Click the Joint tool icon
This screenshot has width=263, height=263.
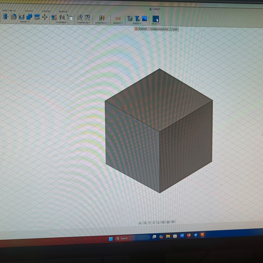point(62,18)
